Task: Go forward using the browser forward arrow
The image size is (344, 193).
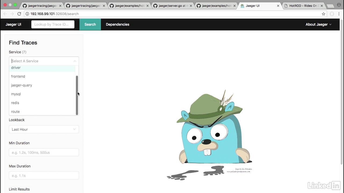Action: click(x=12, y=14)
